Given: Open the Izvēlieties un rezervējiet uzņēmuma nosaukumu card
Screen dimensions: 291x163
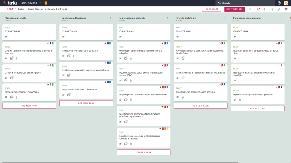Looking at the screenshot, I should [86, 70].
